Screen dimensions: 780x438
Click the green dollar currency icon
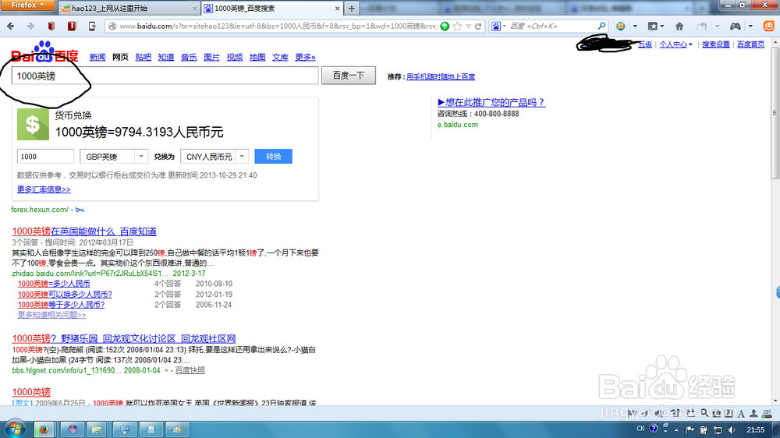(33, 124)
